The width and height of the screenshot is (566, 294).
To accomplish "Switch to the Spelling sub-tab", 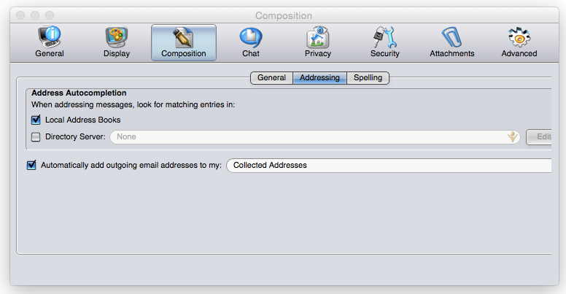I will click(x=368, y=78).
